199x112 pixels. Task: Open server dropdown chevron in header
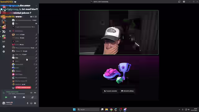(x=36, y=6)
